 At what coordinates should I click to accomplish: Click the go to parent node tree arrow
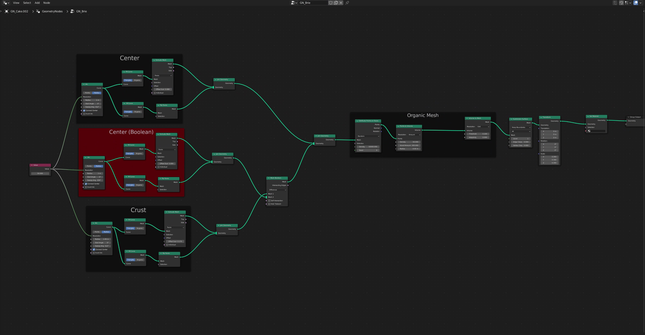615,3
